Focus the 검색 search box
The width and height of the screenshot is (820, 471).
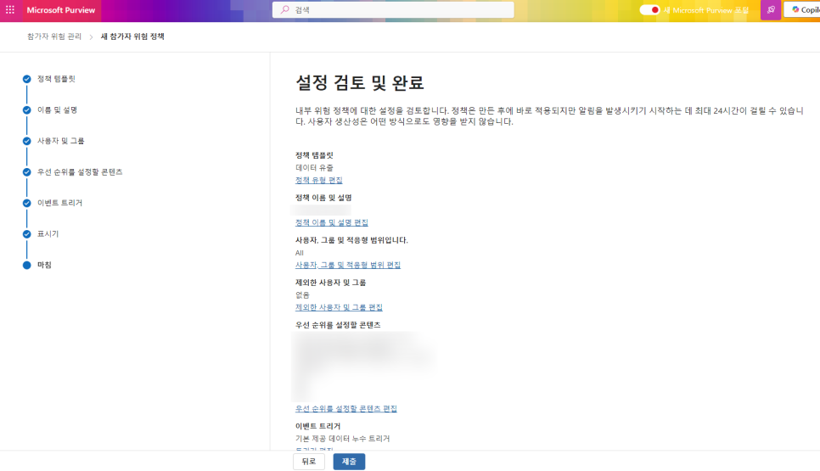(x=393, y=10)
